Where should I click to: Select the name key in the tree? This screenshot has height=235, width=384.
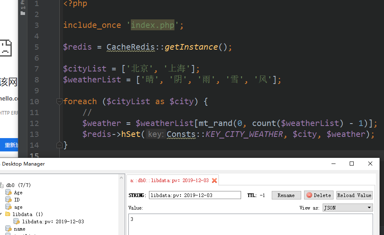click(x=20, y=229)
